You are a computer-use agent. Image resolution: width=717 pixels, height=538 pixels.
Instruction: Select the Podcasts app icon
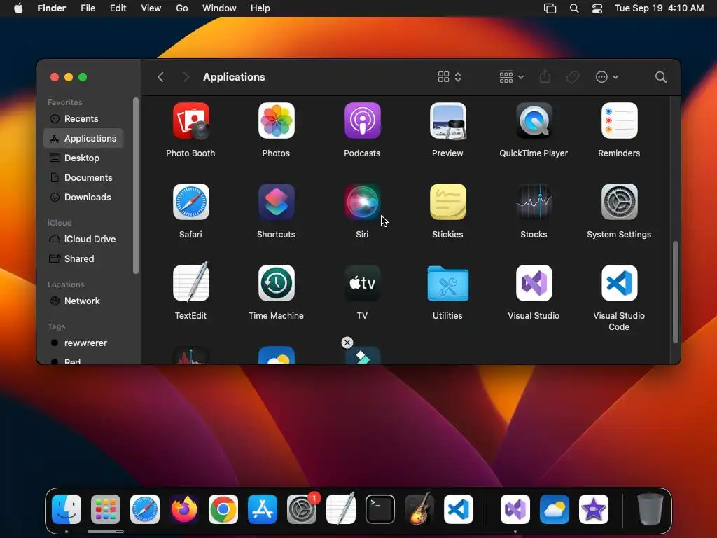362,120
